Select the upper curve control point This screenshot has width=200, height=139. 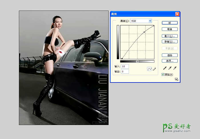click(144, 32)
